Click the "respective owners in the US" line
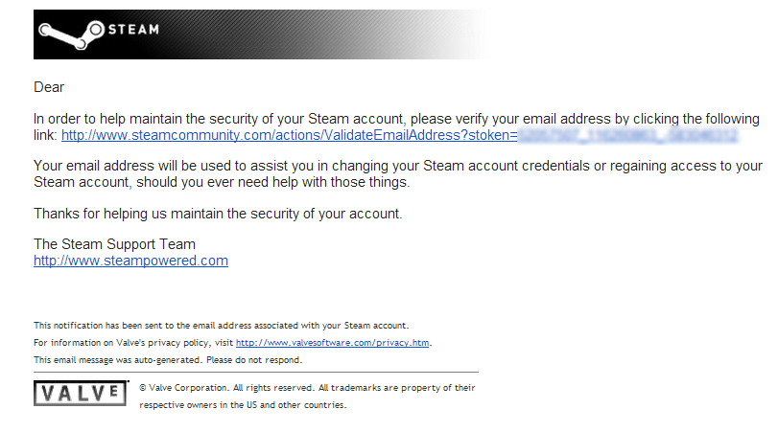 click(243, 405)
